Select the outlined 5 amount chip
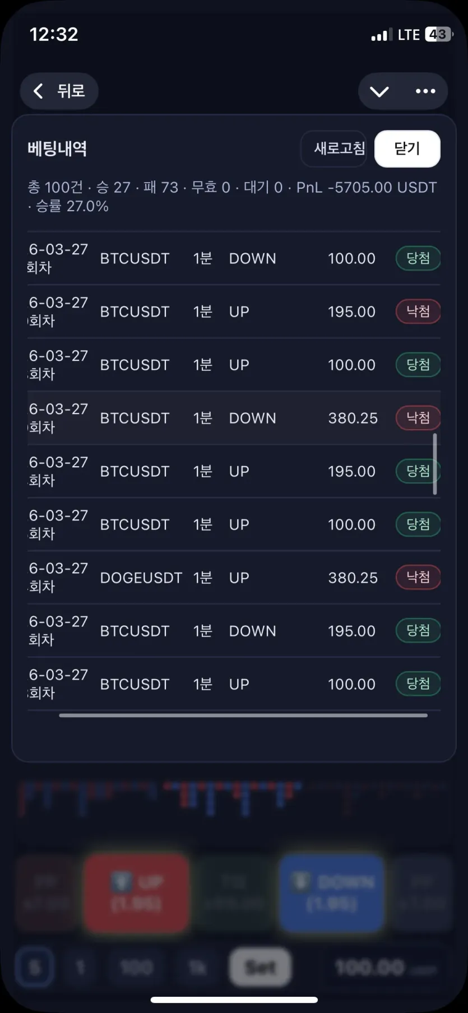The height and width of the screenshot is (1013, 468). (35, 967)
